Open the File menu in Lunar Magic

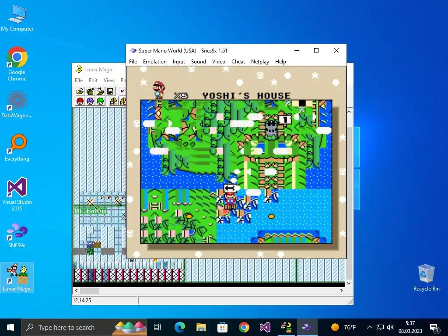point(79,80)
